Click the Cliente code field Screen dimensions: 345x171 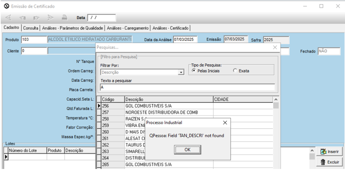click(x=34, y=51)
